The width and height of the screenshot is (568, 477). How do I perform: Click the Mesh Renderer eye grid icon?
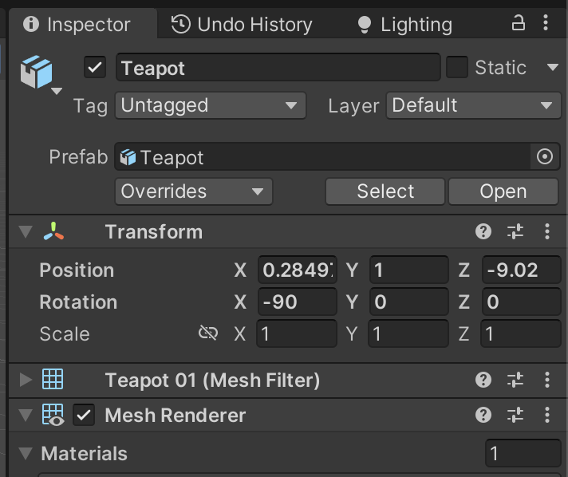tap(53, 415)
